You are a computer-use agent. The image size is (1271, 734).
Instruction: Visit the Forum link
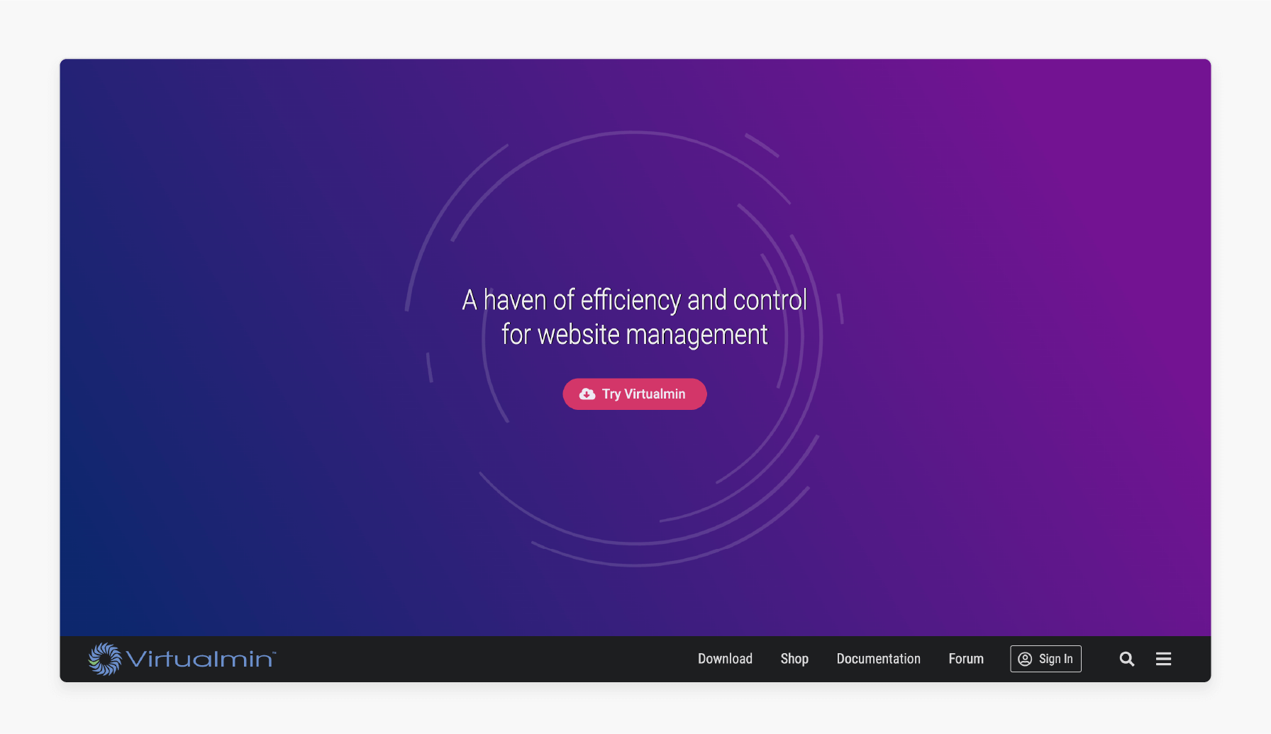pyautogui.click(x=966, y=659)
